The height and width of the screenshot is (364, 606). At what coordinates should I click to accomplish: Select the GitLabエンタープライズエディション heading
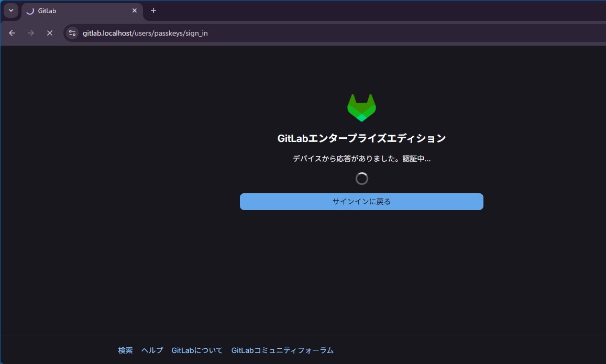pos(361,138)
